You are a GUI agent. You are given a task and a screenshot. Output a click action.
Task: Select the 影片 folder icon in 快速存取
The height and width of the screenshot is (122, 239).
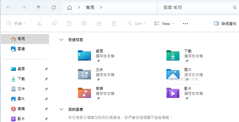point(173,93)
